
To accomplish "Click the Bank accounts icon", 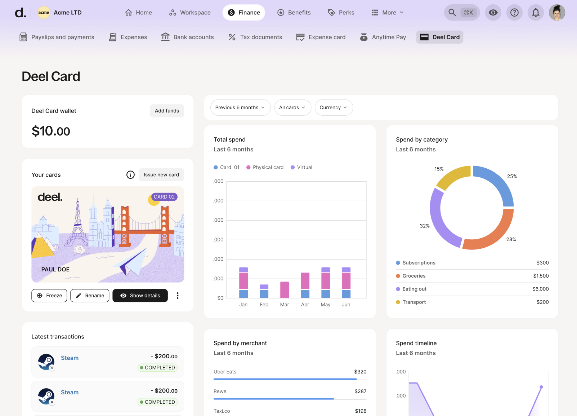I will [x=165, y=37].
